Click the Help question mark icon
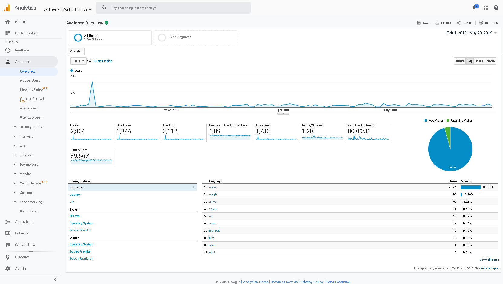This screenshot has height=284, width=503. point(496,8)
